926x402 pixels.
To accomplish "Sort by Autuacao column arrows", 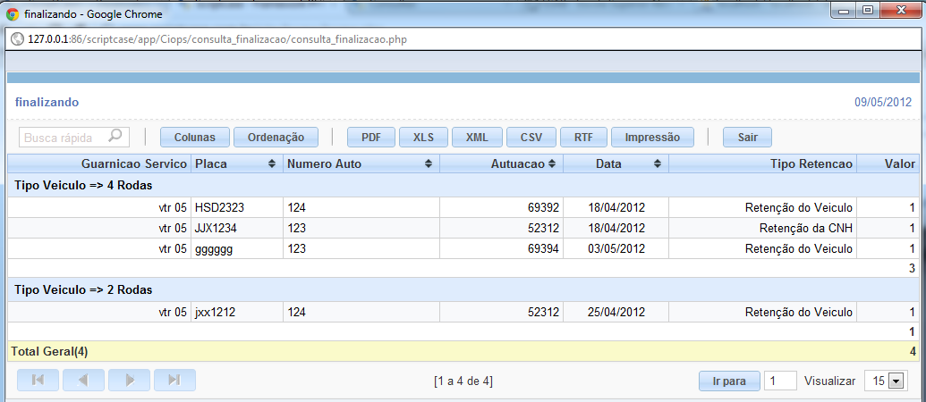I will [x=552, y=164].
